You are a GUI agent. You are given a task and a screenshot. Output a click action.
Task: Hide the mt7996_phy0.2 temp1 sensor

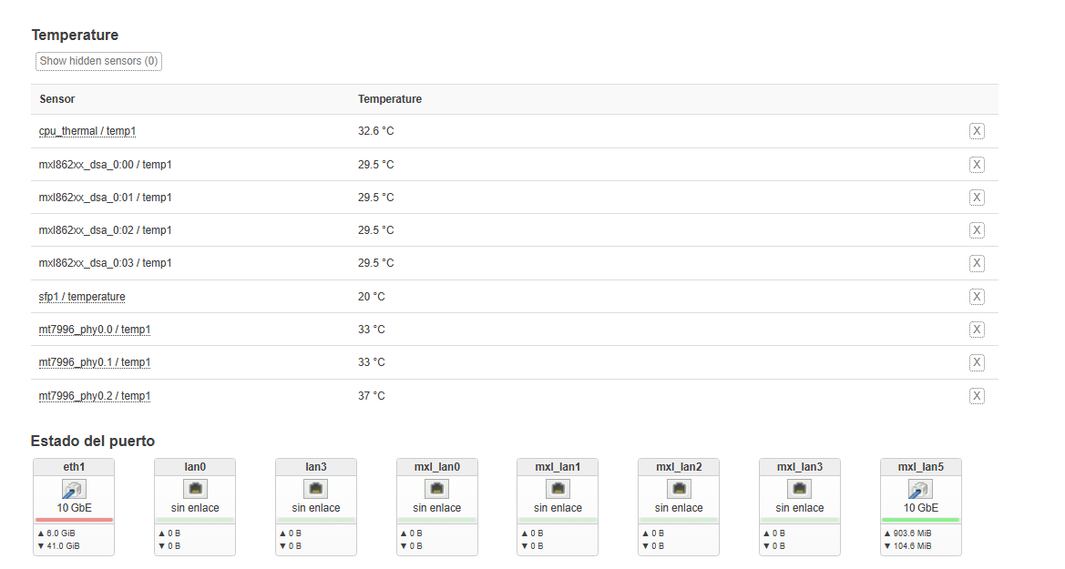(977, 396)
